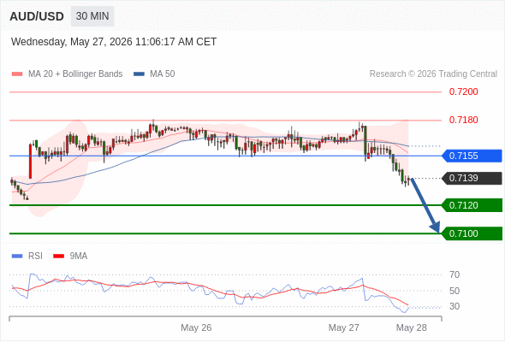This screenshot has height=342, width=505.
Task: Click the 0.7180 resistance label
Action: (463, 120)
